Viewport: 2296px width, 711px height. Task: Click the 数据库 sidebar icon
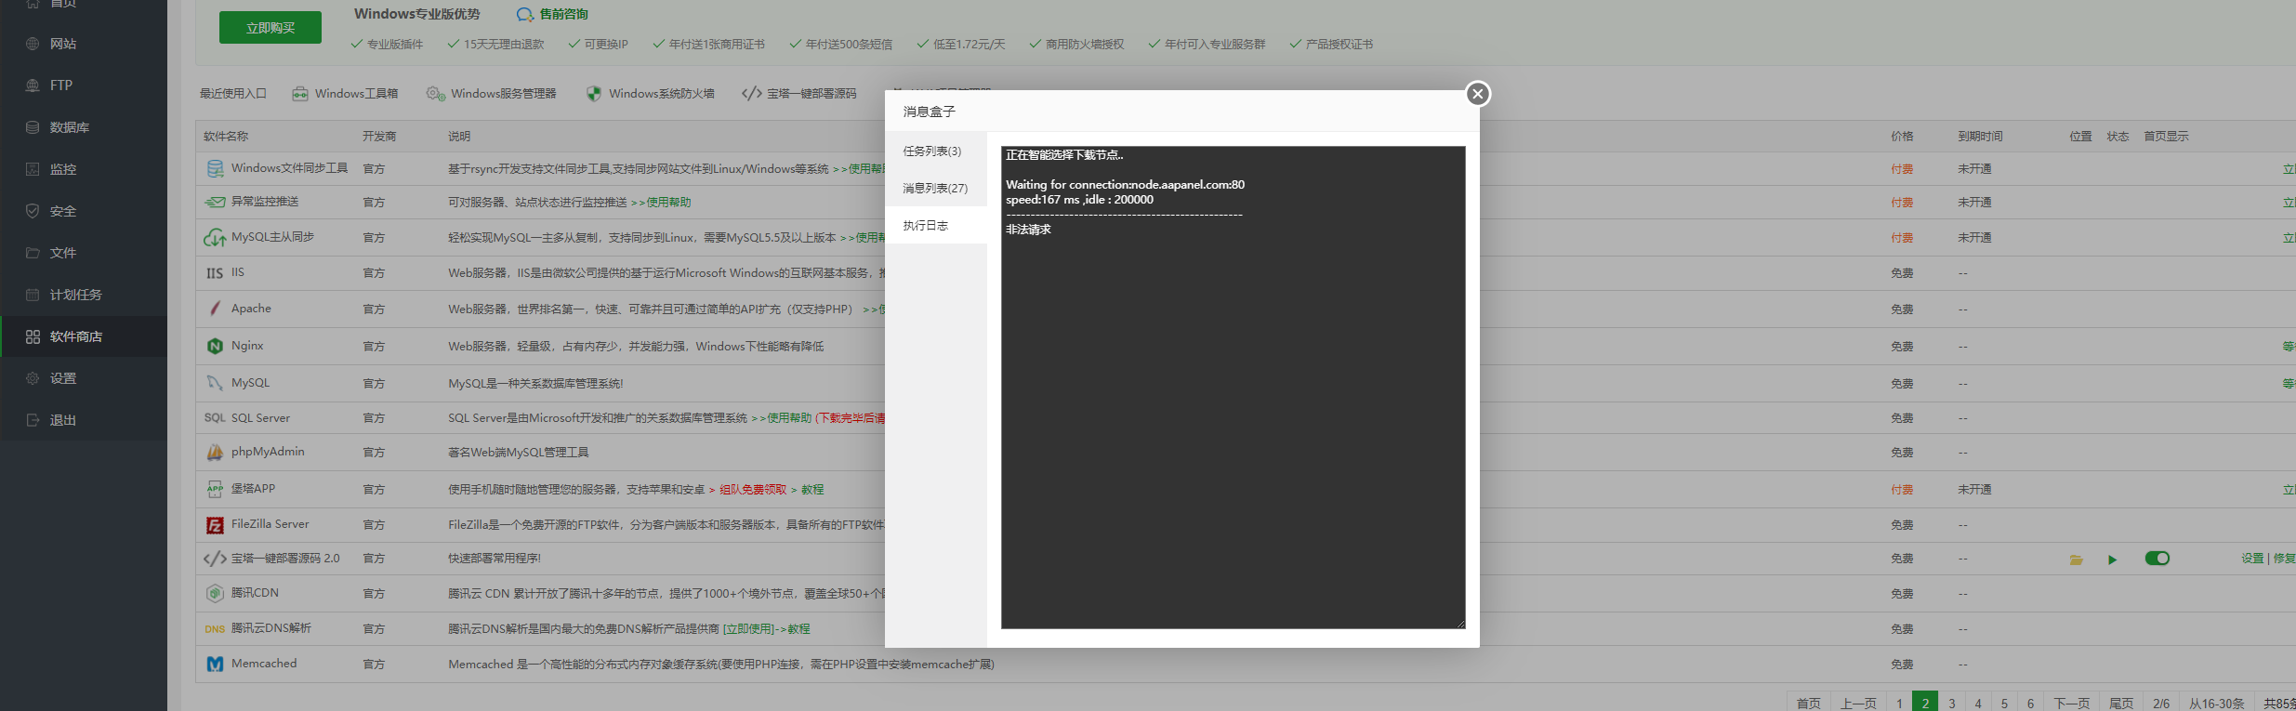[33, 127]
